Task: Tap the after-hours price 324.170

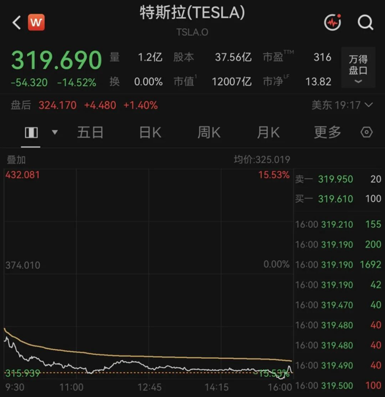Action: pos(58,105)
